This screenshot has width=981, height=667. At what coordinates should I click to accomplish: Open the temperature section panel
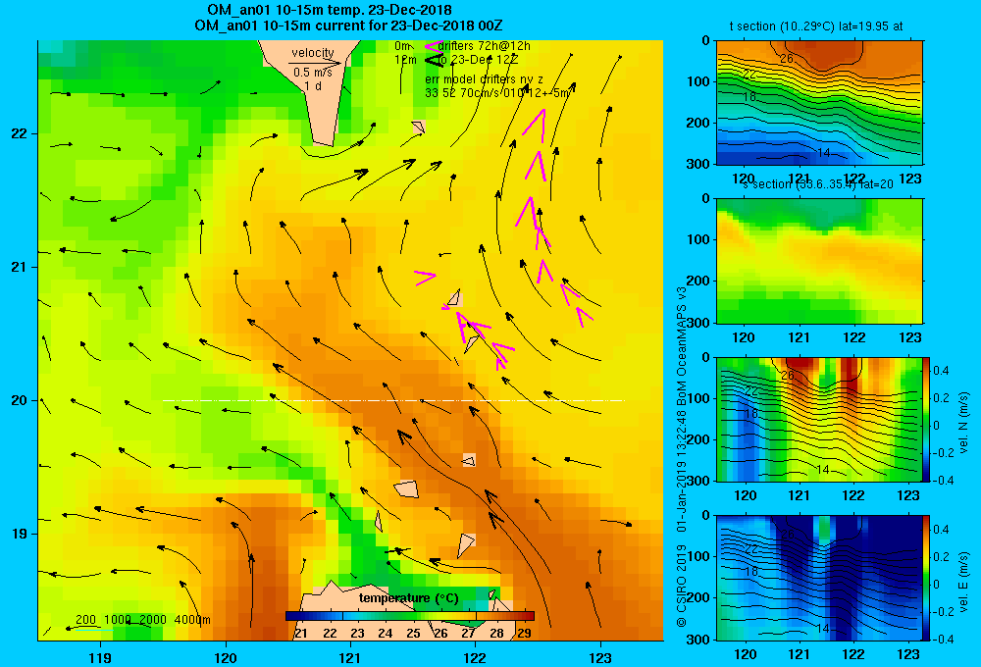tap(819, 103)
